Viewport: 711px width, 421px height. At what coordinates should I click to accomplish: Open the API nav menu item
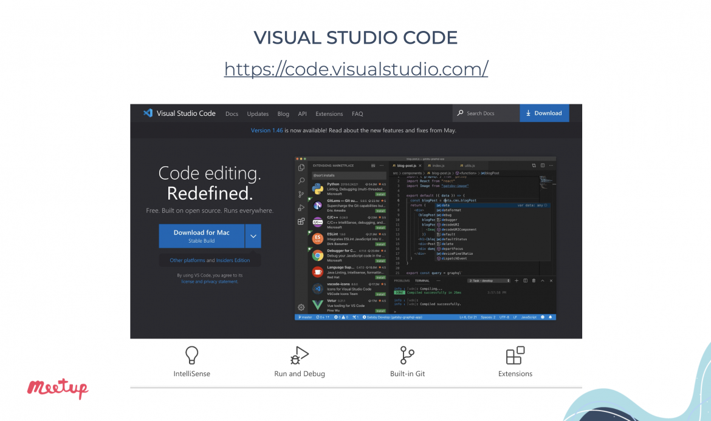(x=303, y=113)
